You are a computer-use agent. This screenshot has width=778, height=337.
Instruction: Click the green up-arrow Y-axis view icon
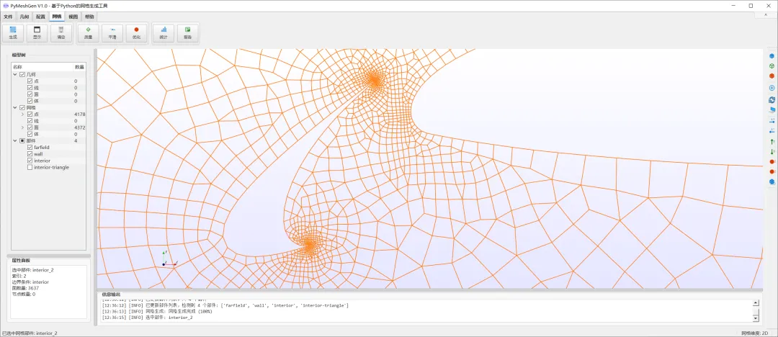coord(772,141)
